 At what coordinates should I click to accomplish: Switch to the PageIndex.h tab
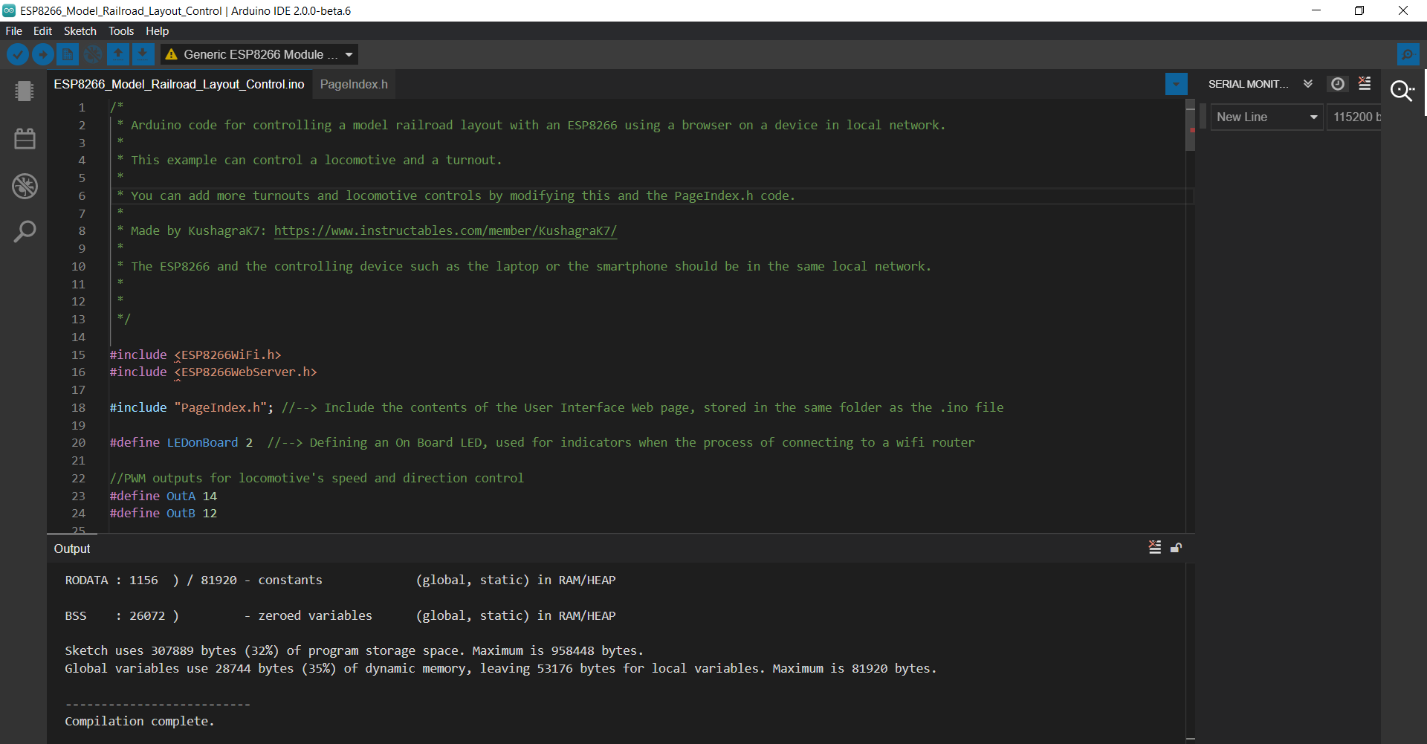click(353, 84)
